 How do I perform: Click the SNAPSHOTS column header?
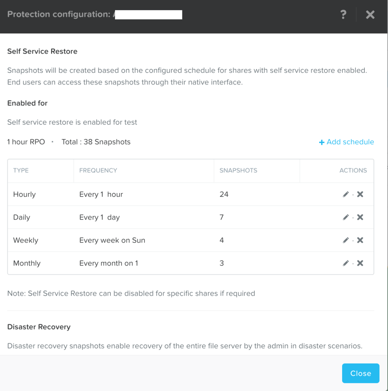pos(238,170)
